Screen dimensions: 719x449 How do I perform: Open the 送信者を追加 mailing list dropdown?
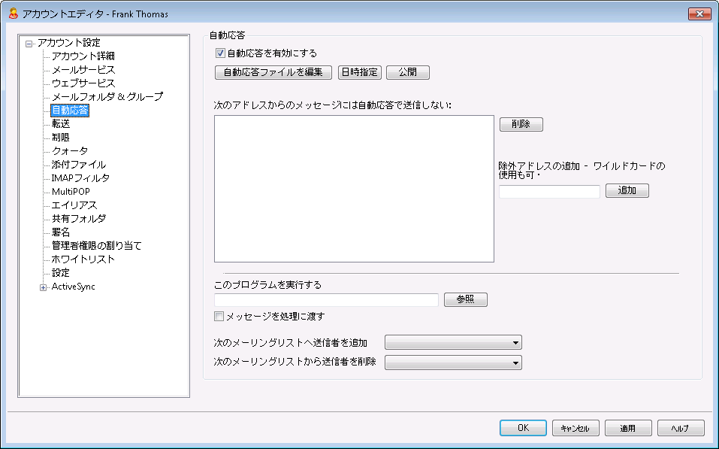click(x=452, y=343)
